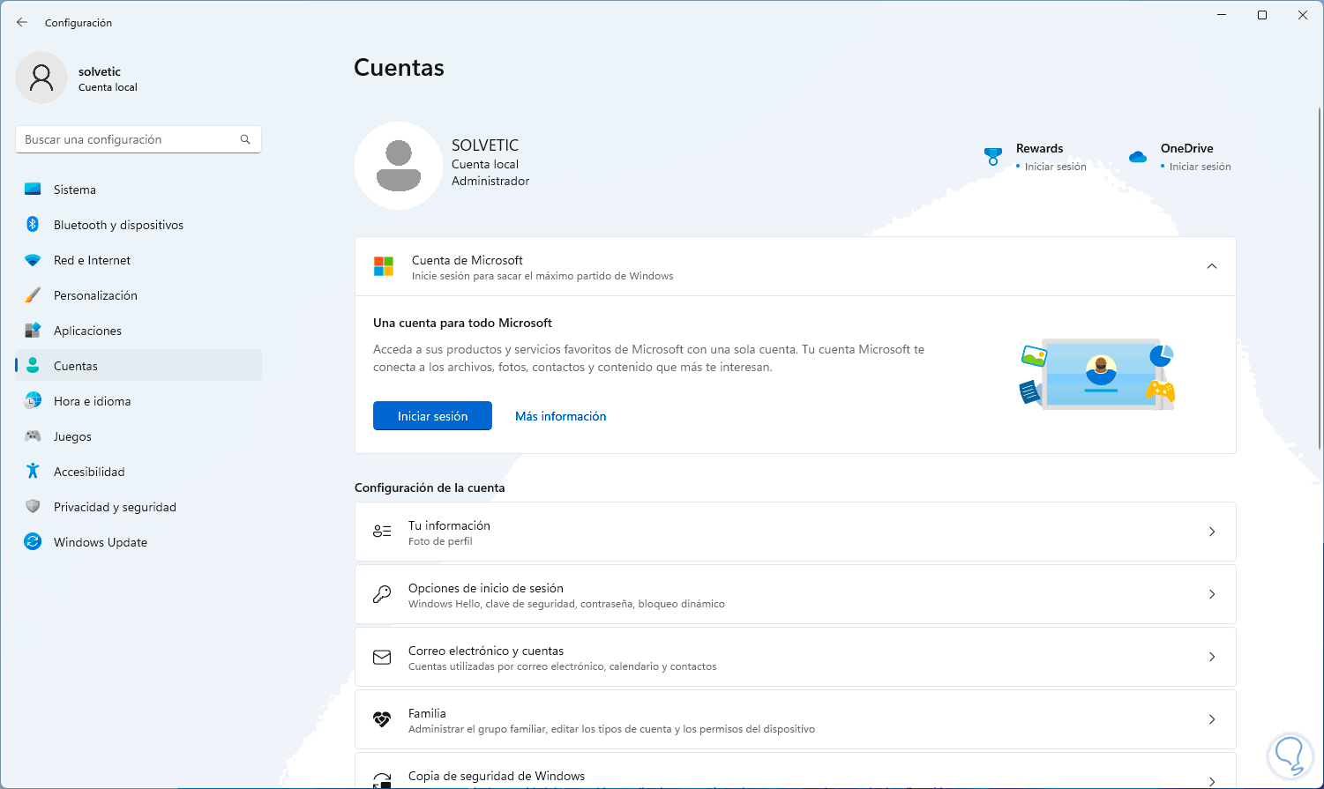Click the large SOLVETIC account picture

pos(399,166)
